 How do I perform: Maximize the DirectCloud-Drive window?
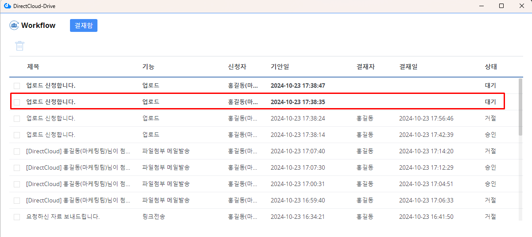pyautogui.click(x=501, y=6)
